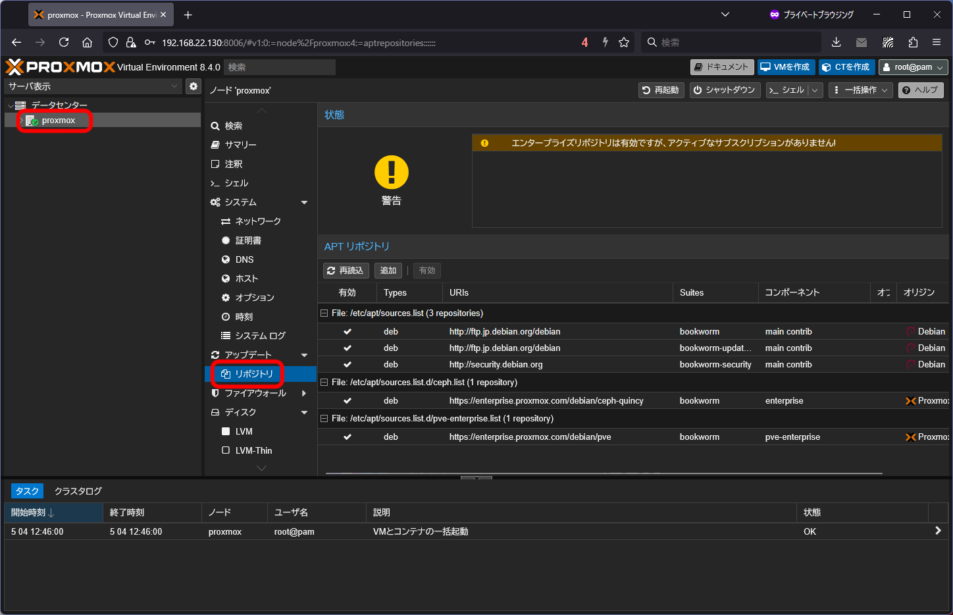Open LVM-Thin menu item
953x615 pixels.
[x=261, y=450]
